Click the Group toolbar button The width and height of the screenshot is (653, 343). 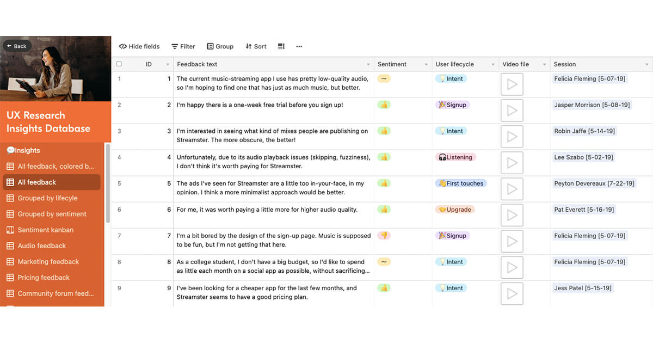coord(220,46)
